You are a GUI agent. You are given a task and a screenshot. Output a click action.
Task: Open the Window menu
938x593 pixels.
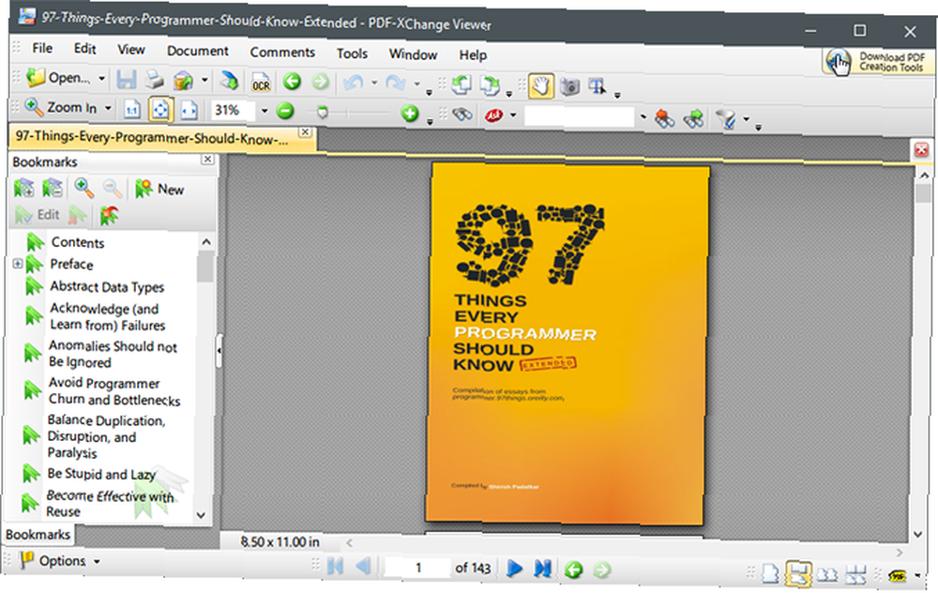[413, 54]
